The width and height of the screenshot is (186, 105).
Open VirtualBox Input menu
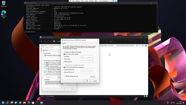pos(87,1)
